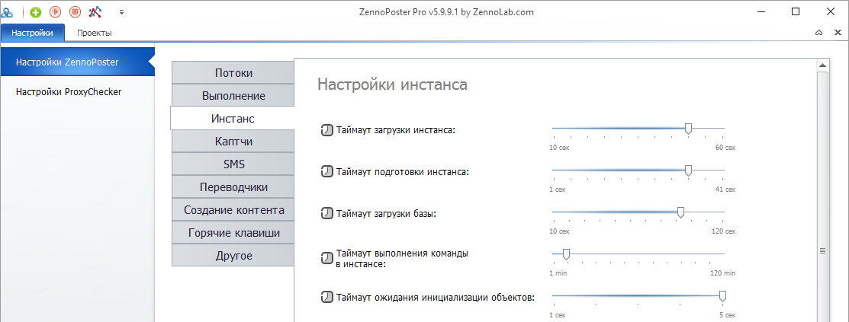Click the small X beside ribbon chevron

point(838,33)
